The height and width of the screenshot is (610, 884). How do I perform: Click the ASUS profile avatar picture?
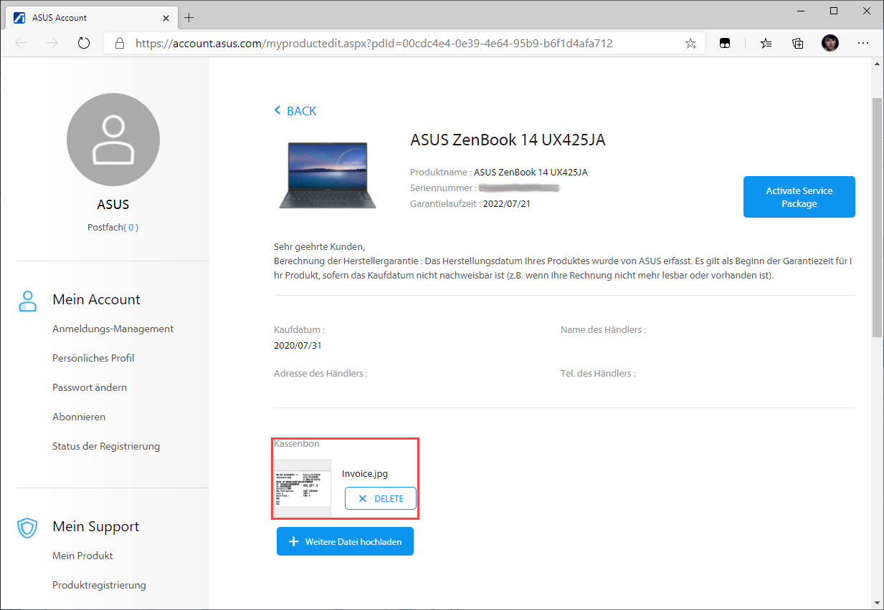(113, 140)
